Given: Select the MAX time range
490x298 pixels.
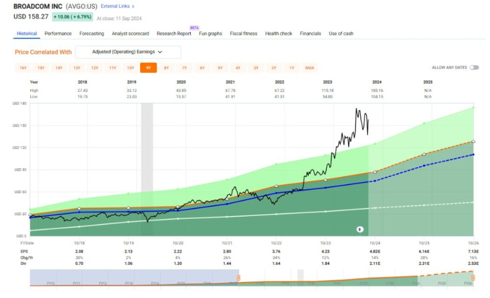Looking at the screenshot, I should point(309,68).
